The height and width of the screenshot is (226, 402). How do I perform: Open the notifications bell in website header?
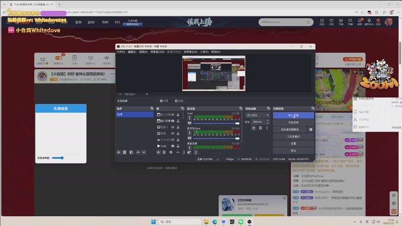coord(360,22)
